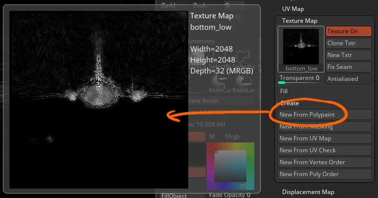Image resolution: width=378 pixels, height=198 pixels.
Task: Click the large texture preview image
Action: (99, 100)
